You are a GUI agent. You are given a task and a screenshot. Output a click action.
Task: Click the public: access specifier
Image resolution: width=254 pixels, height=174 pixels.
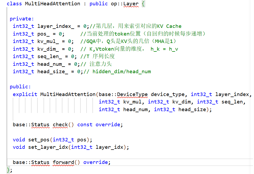[x=20, y=87]
